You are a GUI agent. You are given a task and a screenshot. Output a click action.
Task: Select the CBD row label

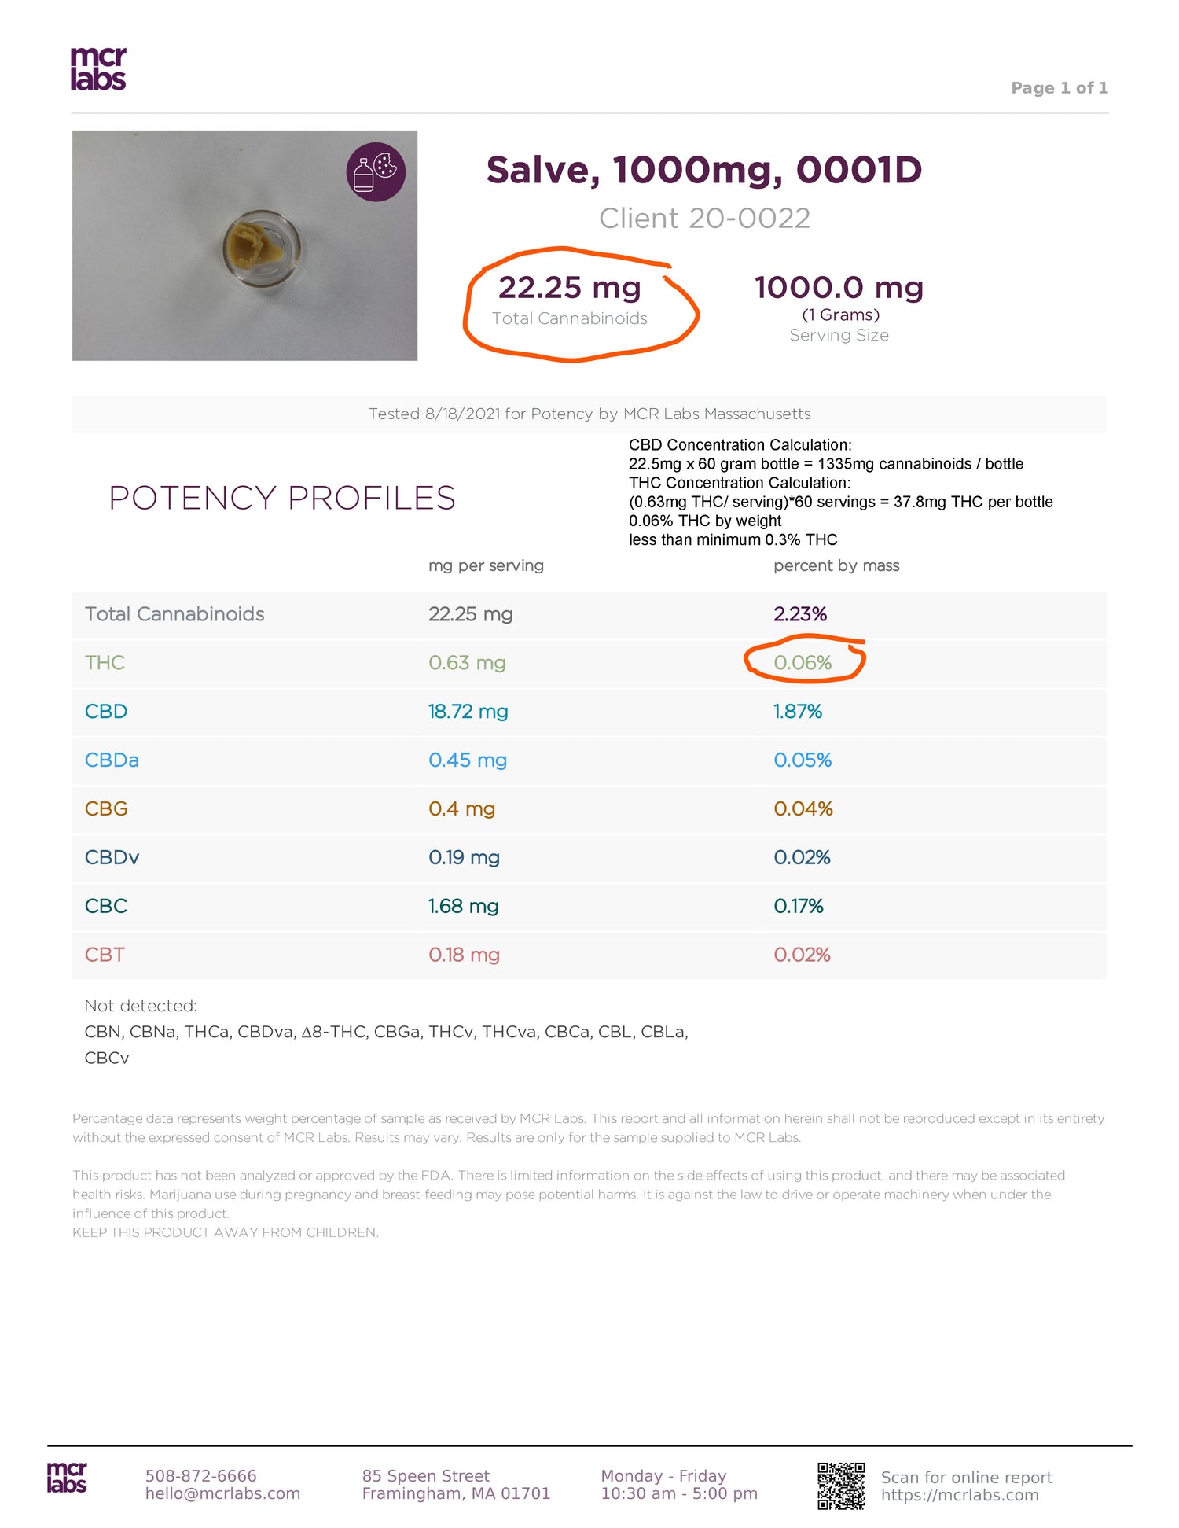pyautogui.click(x=106, y=712)
